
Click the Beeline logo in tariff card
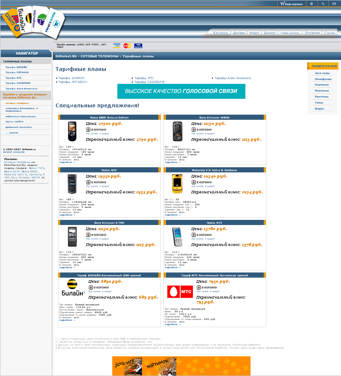click(73, 287)
